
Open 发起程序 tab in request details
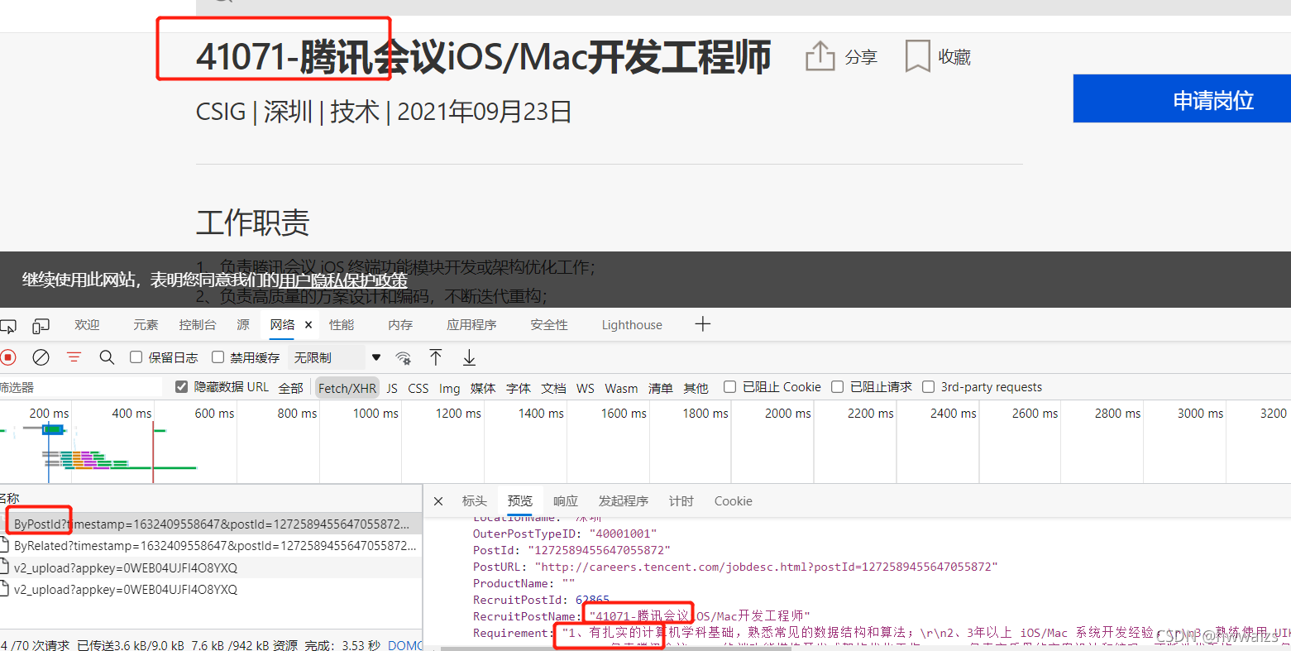(x=624, y=501)
